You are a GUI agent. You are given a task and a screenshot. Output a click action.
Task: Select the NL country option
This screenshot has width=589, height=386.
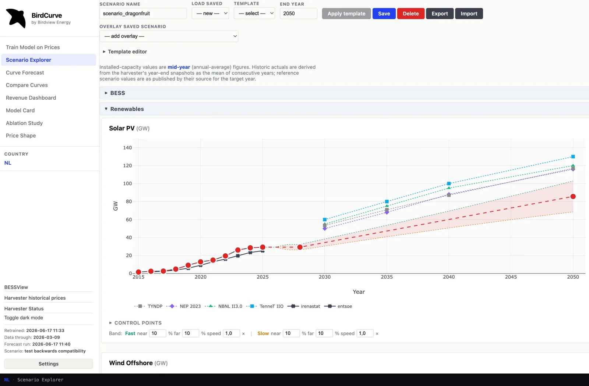pyautogui.click(x=8, y=163)
